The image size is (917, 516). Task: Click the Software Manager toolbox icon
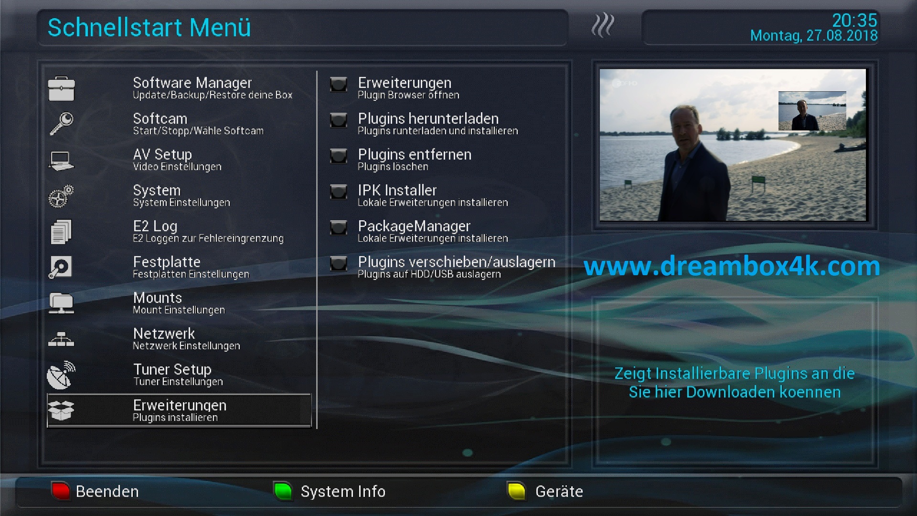pos(61,89)
